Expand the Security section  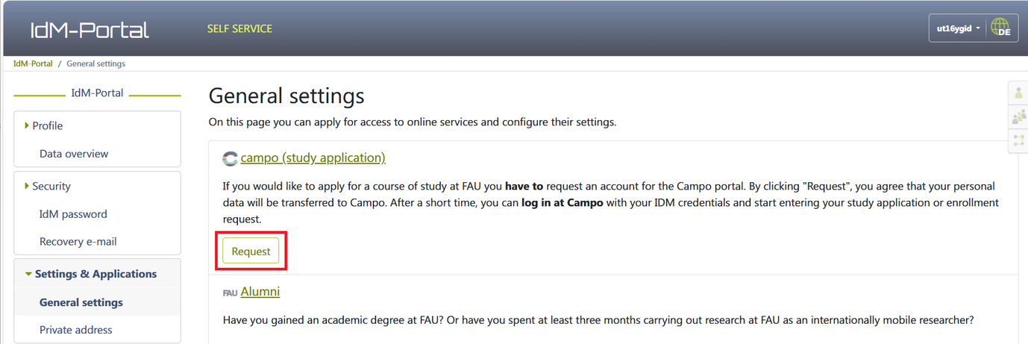(x=51, y=186)
